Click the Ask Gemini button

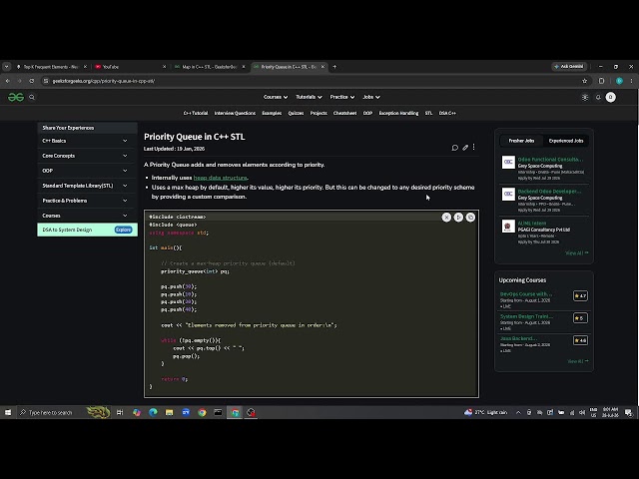coord(569,67)
